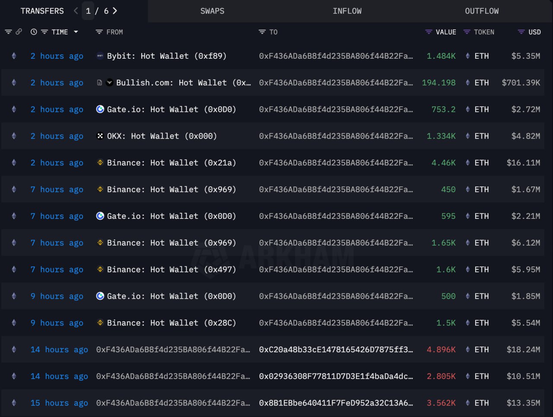
Task: Open Binance: Hot Wallet (0x28C) link
Action: (x=172, y=322)
